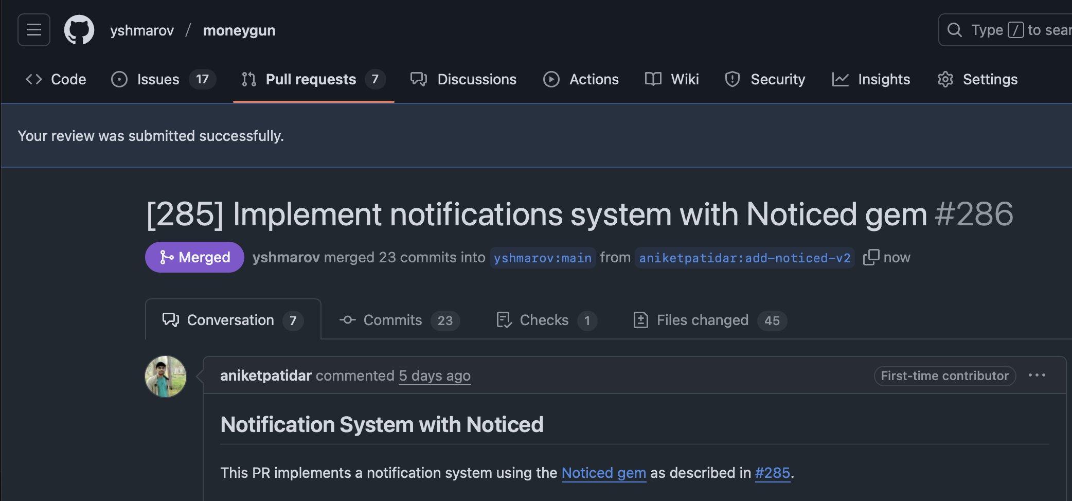This screenshot has width=1072, height=501.
Task: Click the yshmarov:main branch link
Action: [543, 258]
